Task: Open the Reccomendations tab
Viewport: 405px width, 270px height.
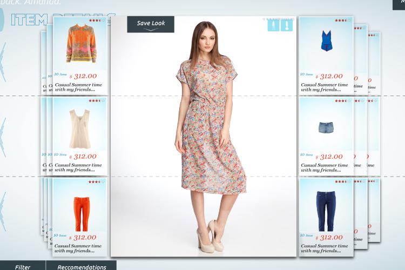Action: (x=82, y=266)
